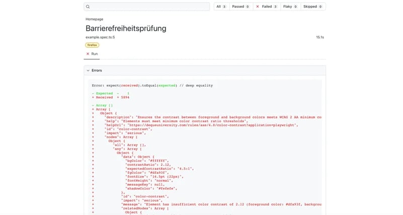Open the example.spec.ts:5 file reference

pos(100,37)
